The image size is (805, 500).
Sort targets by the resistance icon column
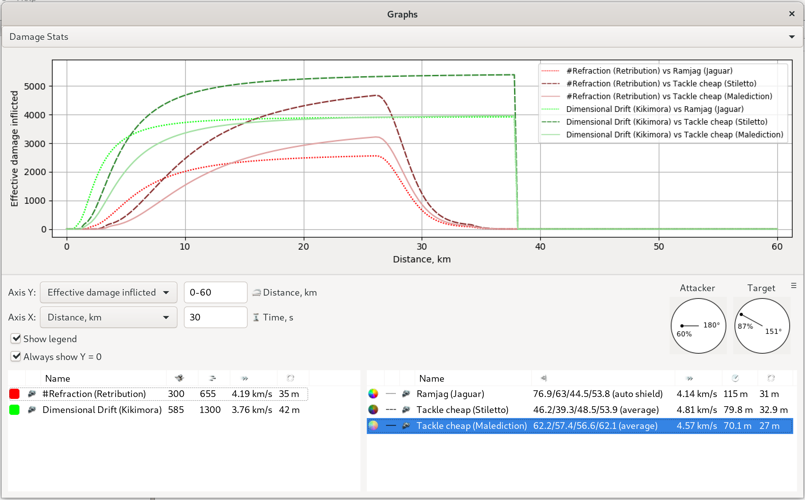(x=544, y=378)
